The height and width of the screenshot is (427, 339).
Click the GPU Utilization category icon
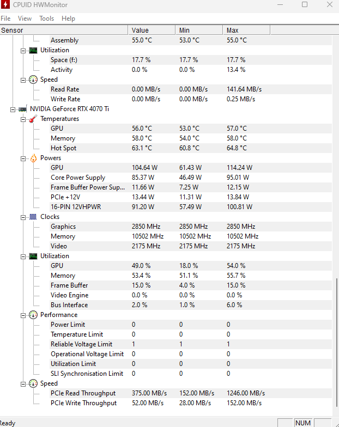(x=33, y=256)
